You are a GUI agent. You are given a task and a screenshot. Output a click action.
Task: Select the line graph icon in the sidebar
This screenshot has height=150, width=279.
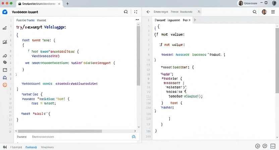5,42
